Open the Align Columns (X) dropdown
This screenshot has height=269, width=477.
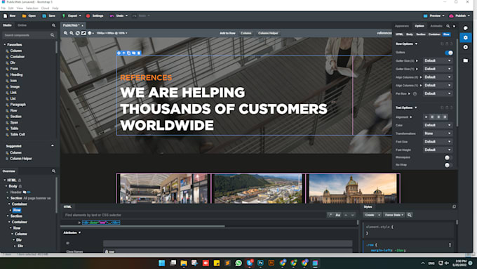click(438, 77)
